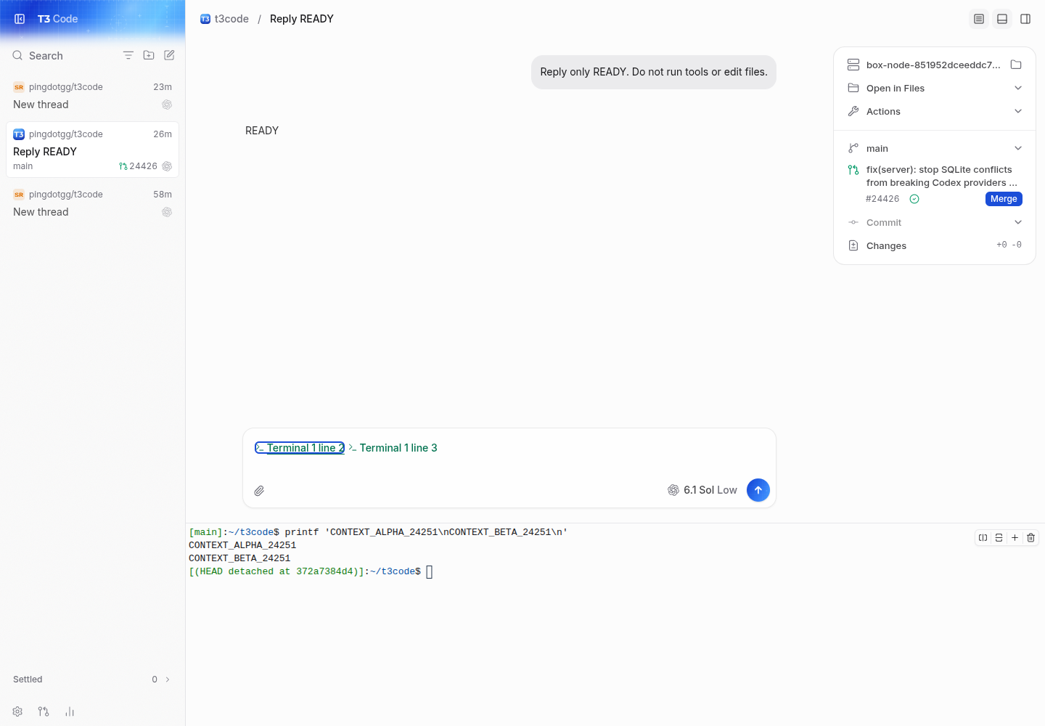Click the box-node-851952dceeddc7 name
The width and height of the screenshot is (1045, 726).
(933, 65)
